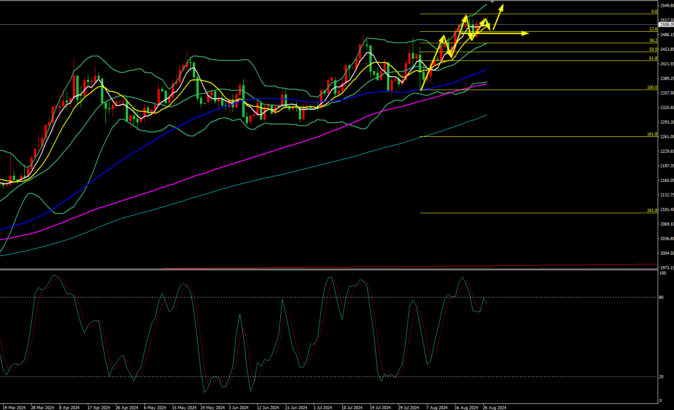674x410 pixels.
Task: Click the 26 Aug 2024 date label
Action: tap(495, 408)
